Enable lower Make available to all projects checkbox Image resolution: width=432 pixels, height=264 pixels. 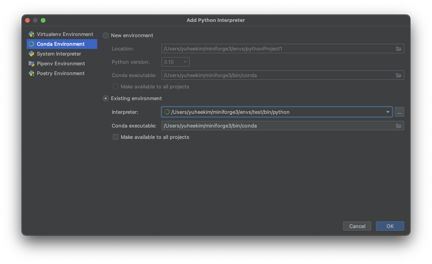115,137
